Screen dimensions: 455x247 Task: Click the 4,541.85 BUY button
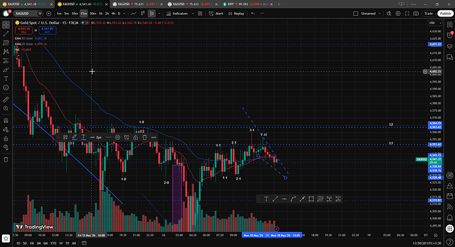tap(47, 30)
